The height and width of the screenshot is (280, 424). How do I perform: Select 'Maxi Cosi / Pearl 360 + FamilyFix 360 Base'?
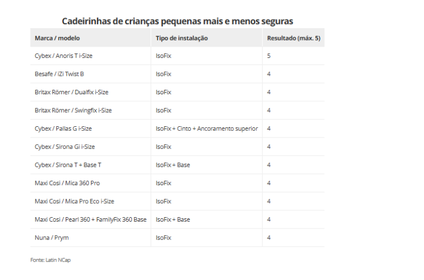90,219
